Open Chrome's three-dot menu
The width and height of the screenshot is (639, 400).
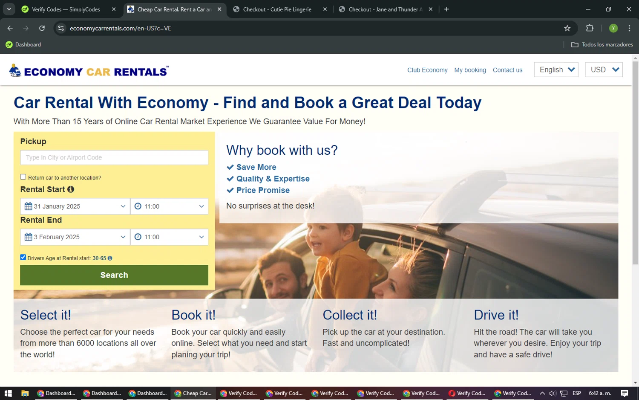point(629,28)
